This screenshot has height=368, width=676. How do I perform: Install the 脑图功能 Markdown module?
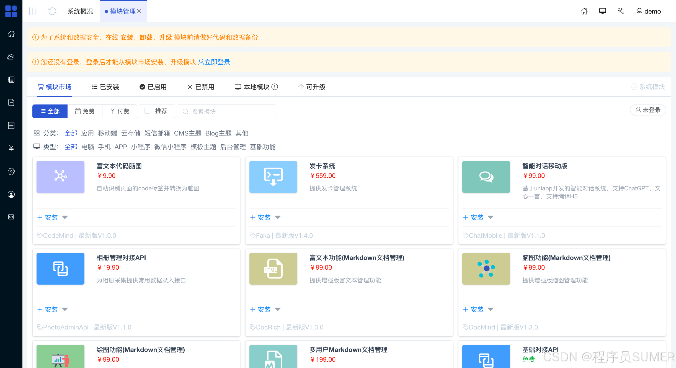click(473, 310)
